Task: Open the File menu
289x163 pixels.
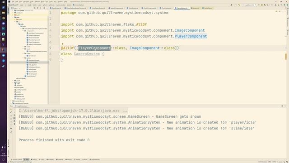Action: pos(13,2)
